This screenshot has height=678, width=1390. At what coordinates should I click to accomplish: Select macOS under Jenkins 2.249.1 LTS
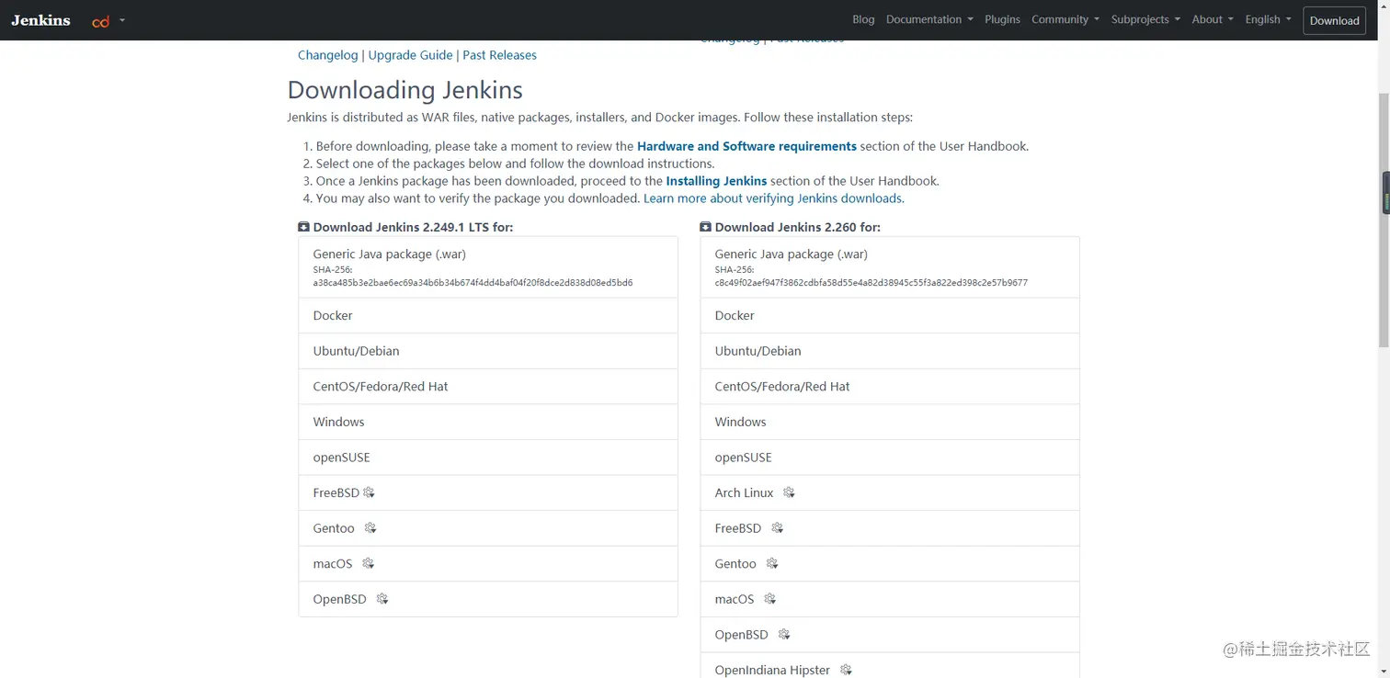(488, 563)
